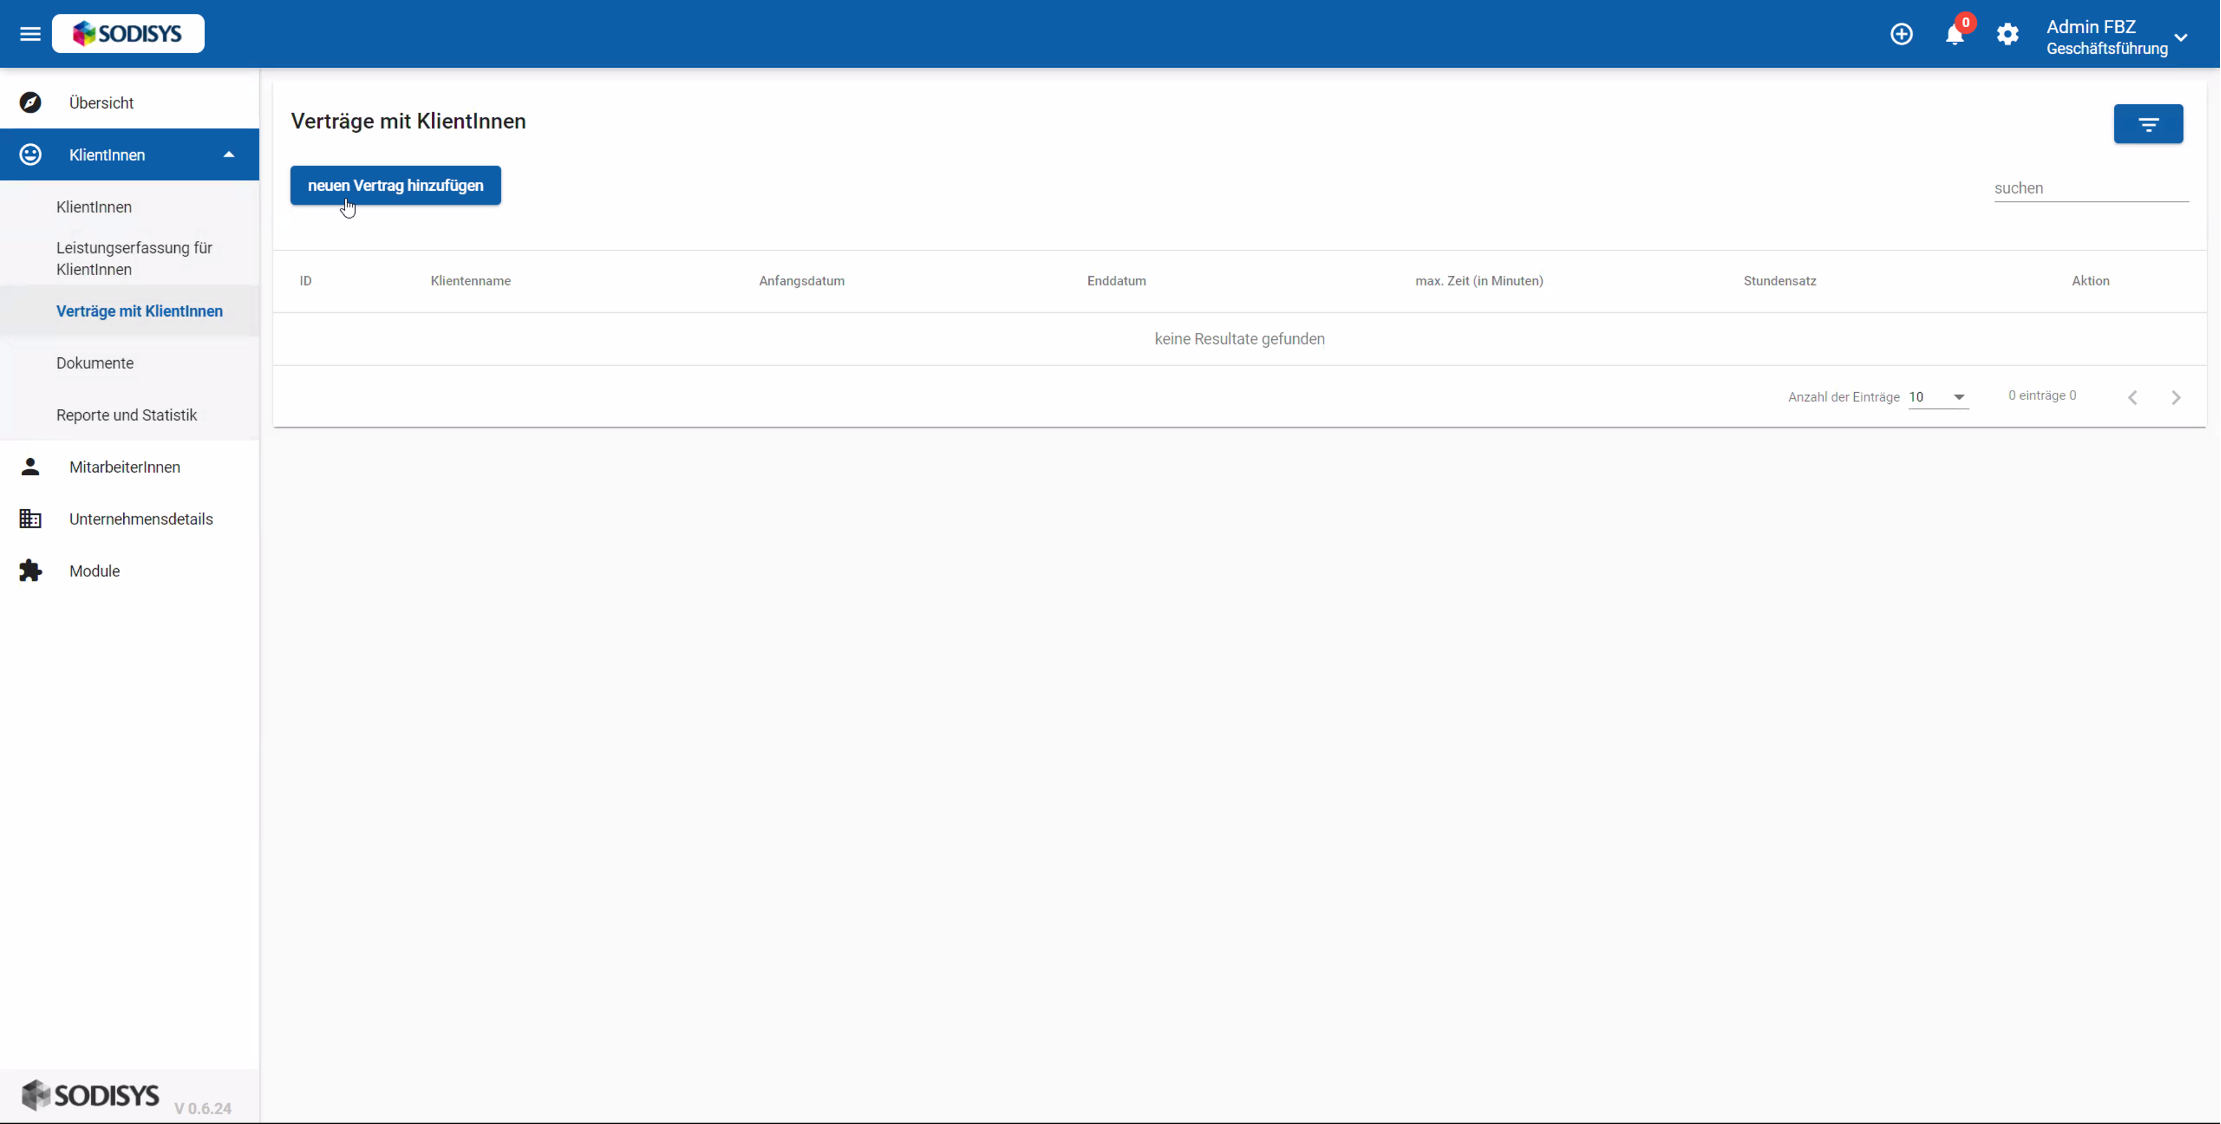The image size is (2221, 1124).
Task: Click version label V 0.6.24
Action: (203, 1108)
